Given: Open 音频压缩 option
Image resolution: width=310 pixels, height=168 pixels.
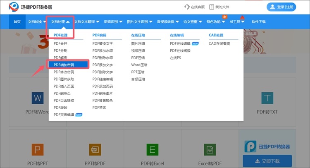Looking at the screenshot, I should click(x=138, y=79).
